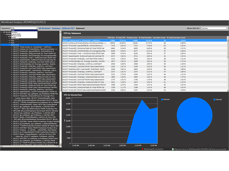Click the Diagnostic Server connection status icon
Image resolution: width=229 pixels, height=171 pixels.
tap(172, 149)
